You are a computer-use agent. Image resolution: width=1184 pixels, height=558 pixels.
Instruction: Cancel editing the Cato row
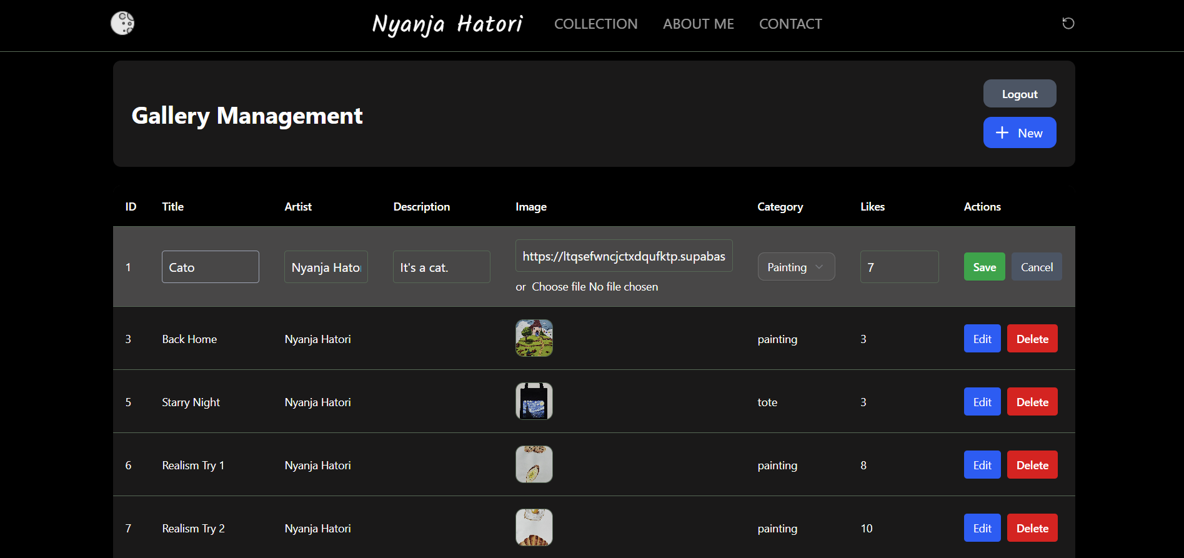pyautogui.click(x=1036, y=267)
